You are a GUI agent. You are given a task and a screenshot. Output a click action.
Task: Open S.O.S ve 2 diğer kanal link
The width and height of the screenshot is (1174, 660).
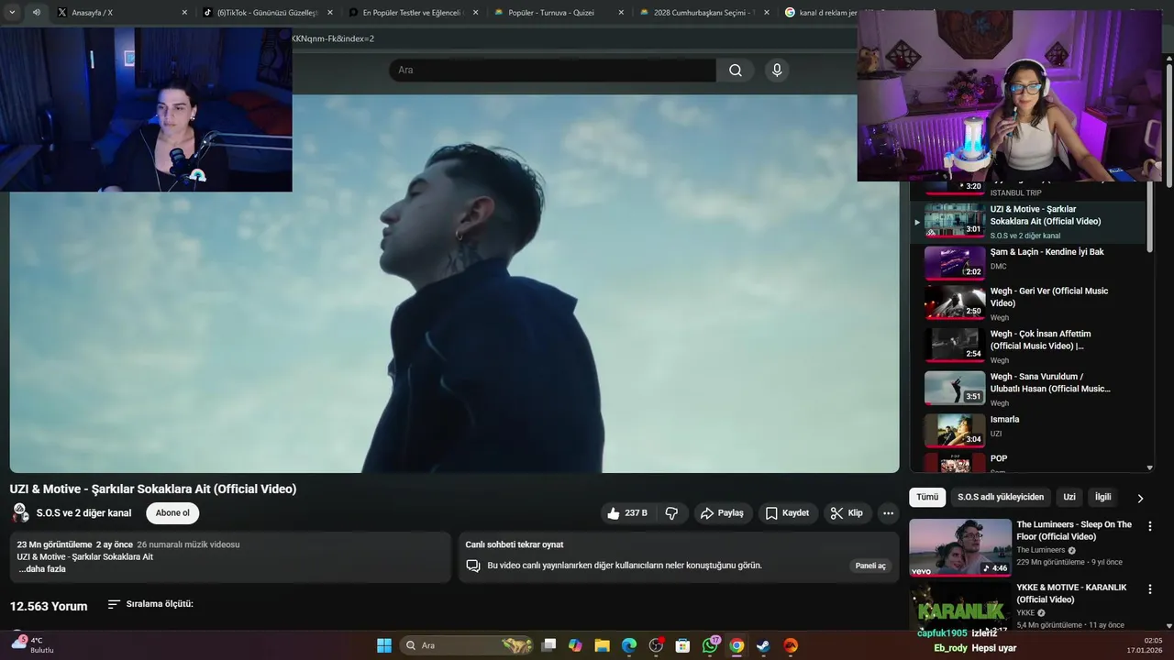[83, 513]
